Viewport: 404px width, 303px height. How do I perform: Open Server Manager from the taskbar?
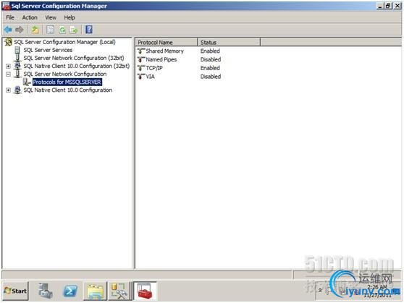tap(46, 291)
